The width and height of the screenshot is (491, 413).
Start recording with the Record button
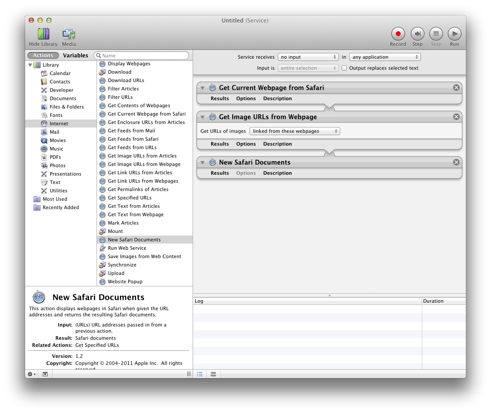click(398, 34)
